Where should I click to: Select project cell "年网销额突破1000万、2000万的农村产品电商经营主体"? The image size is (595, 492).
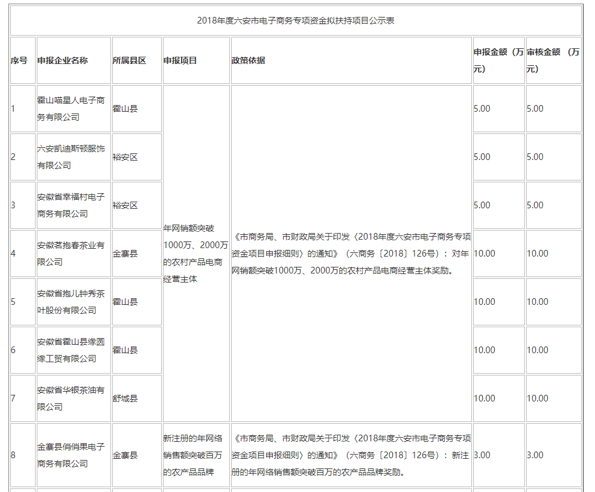point(196,254)
